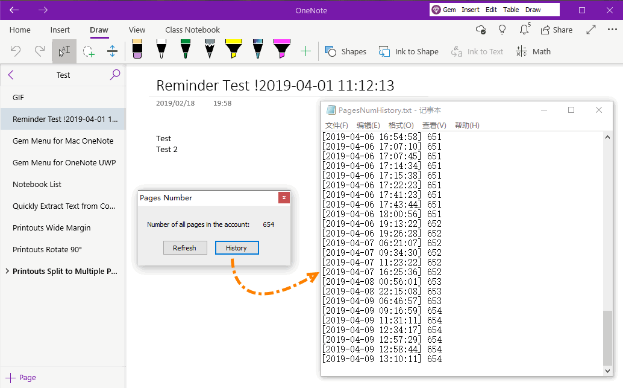623x388 pixels.
Task: Open the View tab
Action: pyautogui.click(x=137, y=30)
